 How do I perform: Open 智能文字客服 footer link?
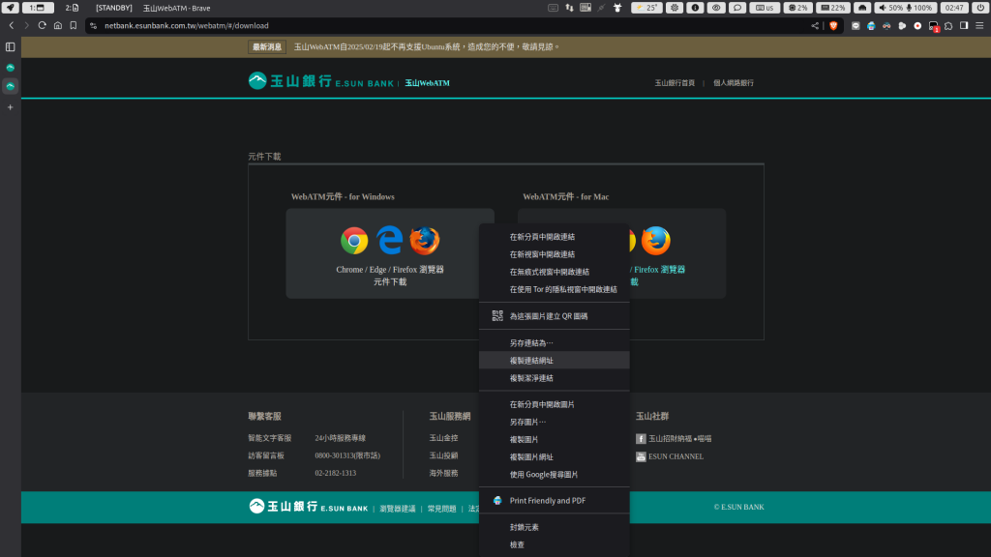pos(270,438)
